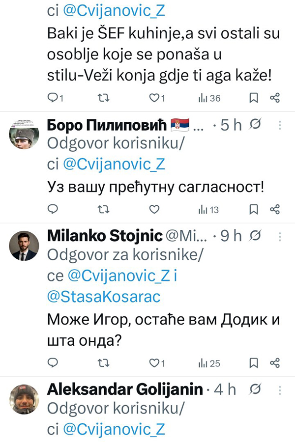Retweet the Baki je ŠEF kuhinje tweet
Viewport: 295px width, 442px height.
(x=104, y=98)
